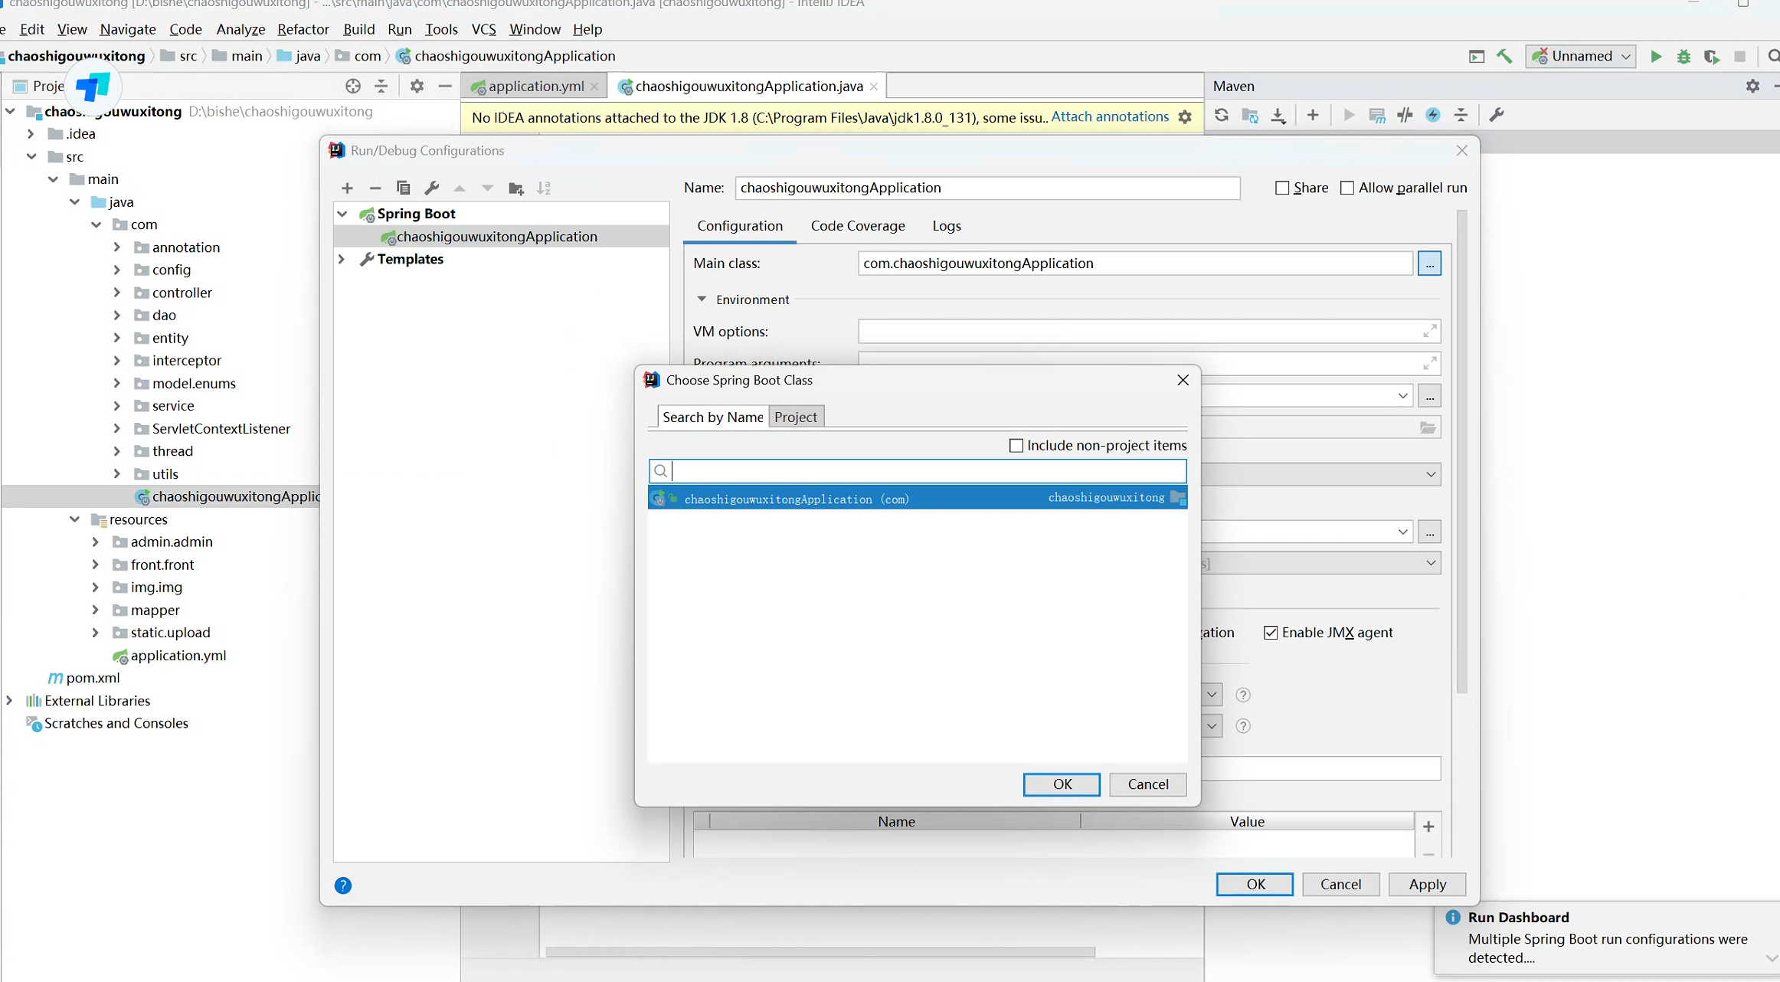Viewport: 1780px width, 982px height.
Task: Click class search input field
Action: [918, 471]
